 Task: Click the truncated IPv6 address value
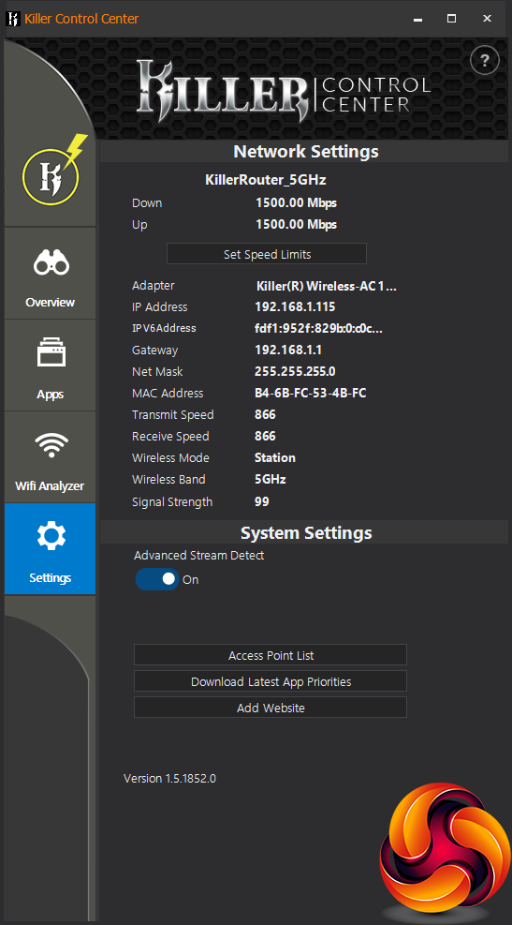pyautogui.click(x=319, y=329)
